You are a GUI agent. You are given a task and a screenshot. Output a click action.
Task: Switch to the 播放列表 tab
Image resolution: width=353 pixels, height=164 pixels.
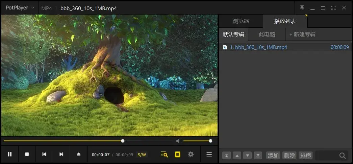coord(285,21)
